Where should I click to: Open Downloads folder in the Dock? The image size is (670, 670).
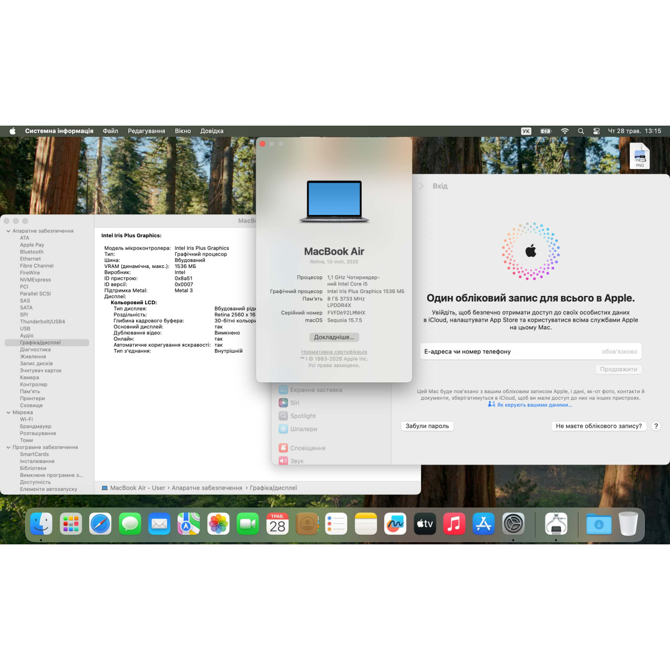(599, 524)
